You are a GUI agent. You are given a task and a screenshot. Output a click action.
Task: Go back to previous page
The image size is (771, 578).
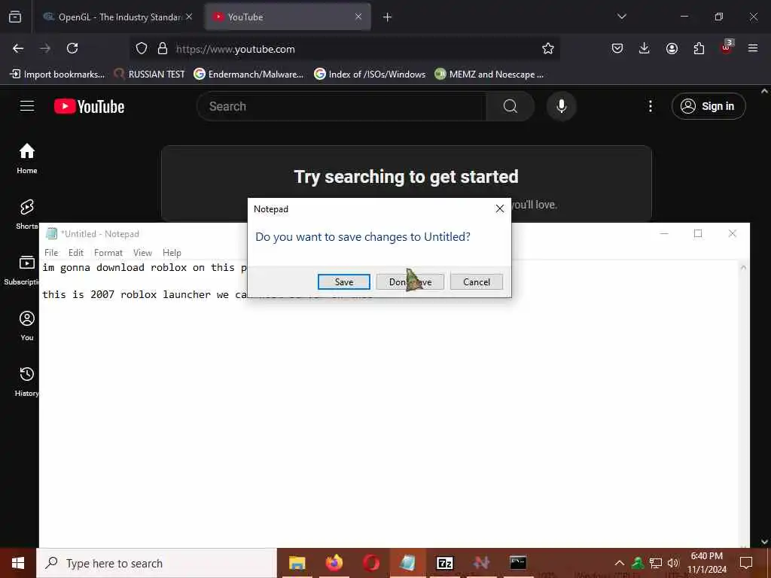tap(18, 48)
